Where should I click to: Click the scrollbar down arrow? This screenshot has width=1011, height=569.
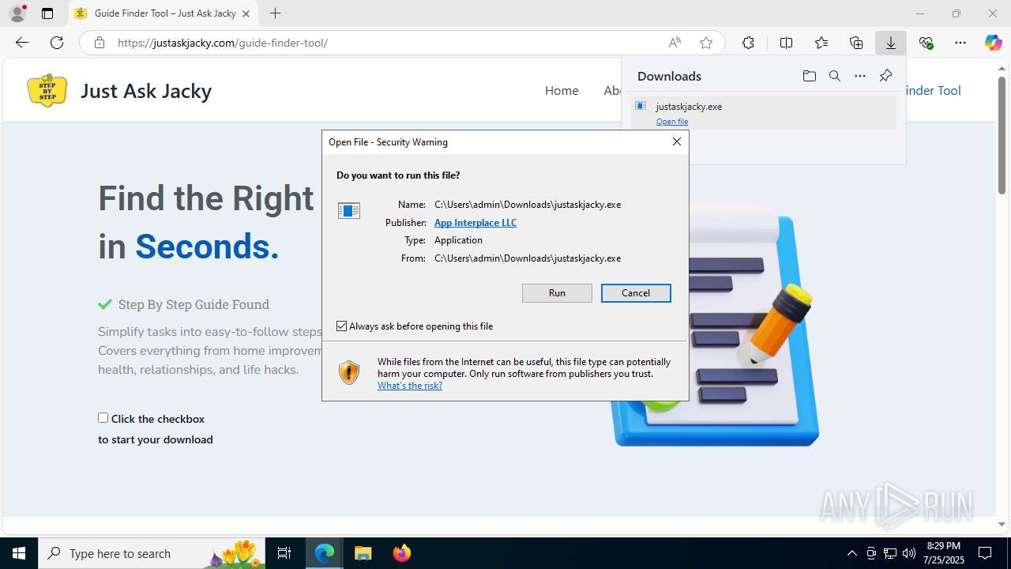[1002, 524]
